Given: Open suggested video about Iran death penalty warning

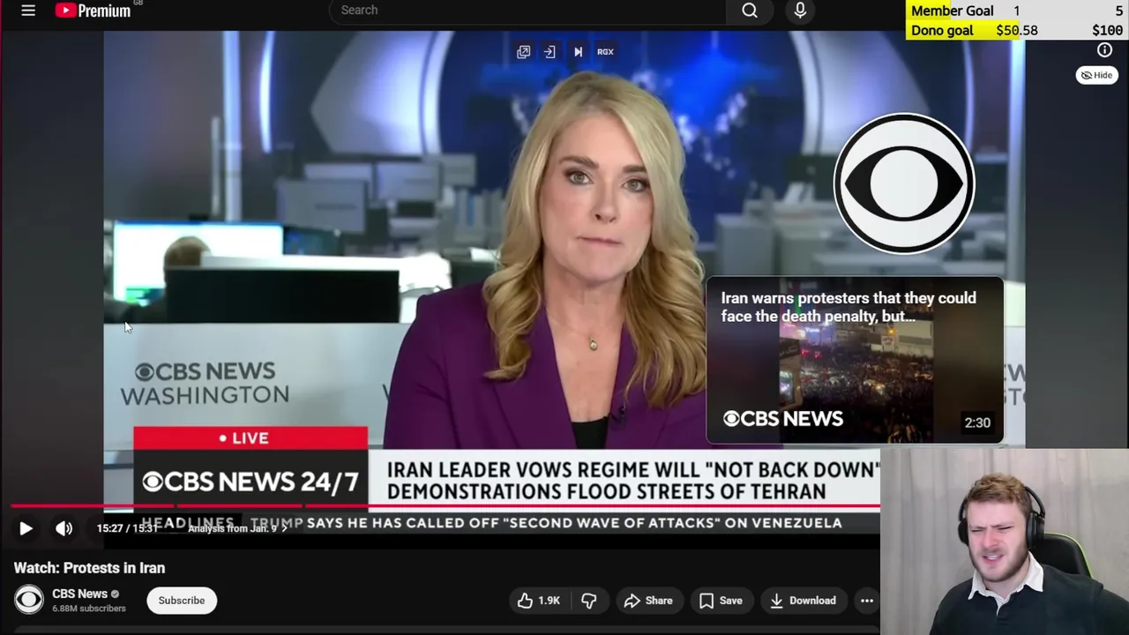Looking at the screenshot, I should click(x=855, y=360).
